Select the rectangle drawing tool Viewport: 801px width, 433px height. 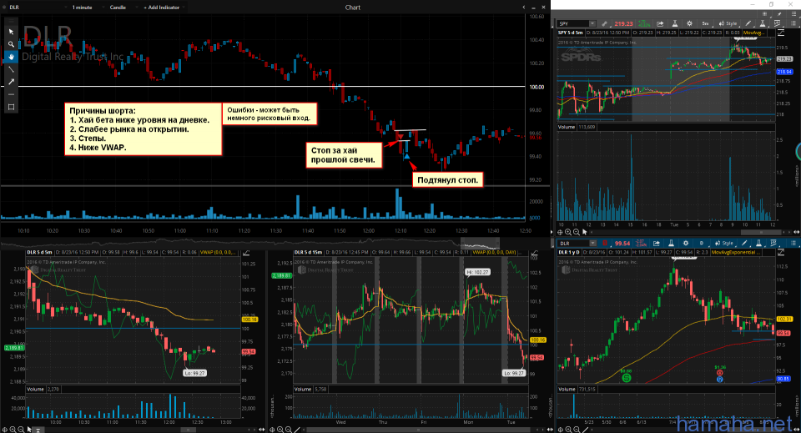pyautogui.click(x=11, y=107)
